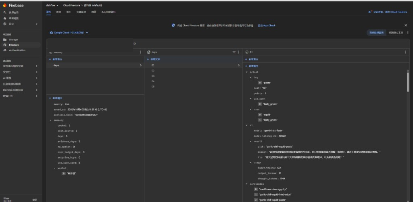Collapse the usage field
This screenshot has height=202, width=413.
click(251, 162)
